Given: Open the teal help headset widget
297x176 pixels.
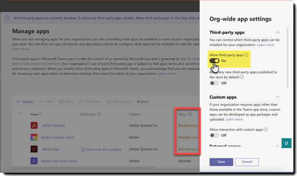Looking at the screenshot, I should [x=286, y=143].
